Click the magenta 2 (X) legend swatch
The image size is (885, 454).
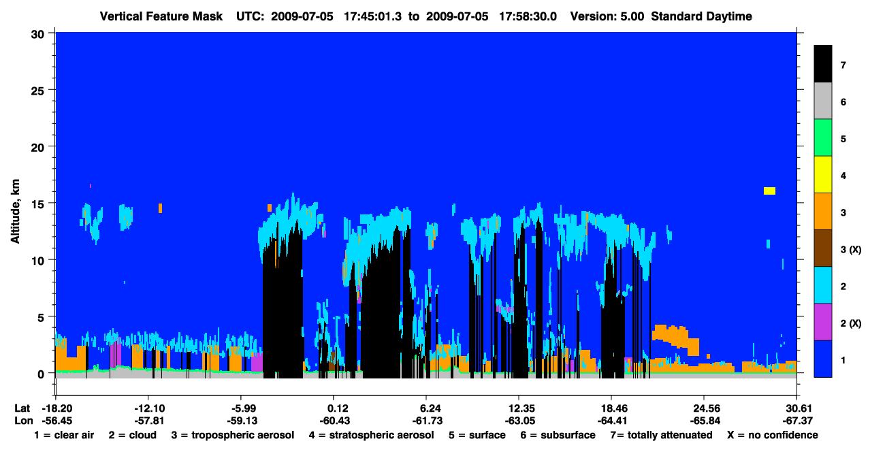[x=823, y=323]
